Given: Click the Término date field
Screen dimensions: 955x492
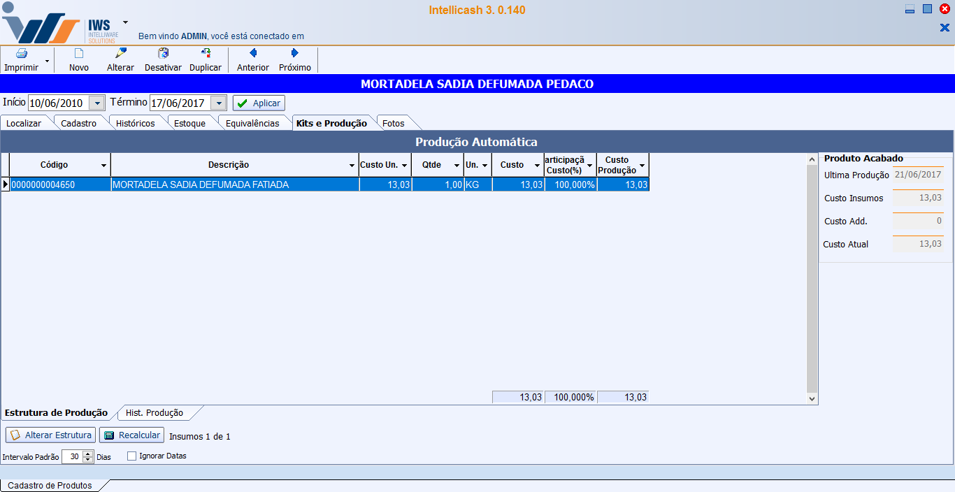Looking at the screenshot, I should point(180,103).
